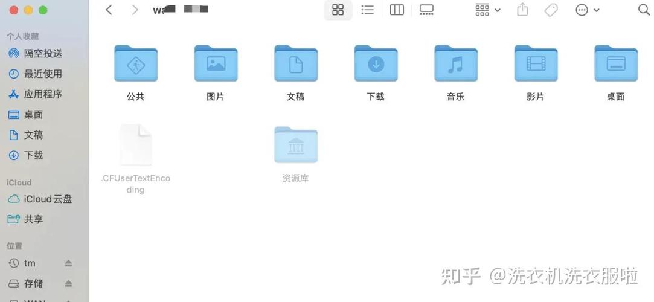Eject the 存储 volume
This screenshot has height=302, width=654.
68,284
